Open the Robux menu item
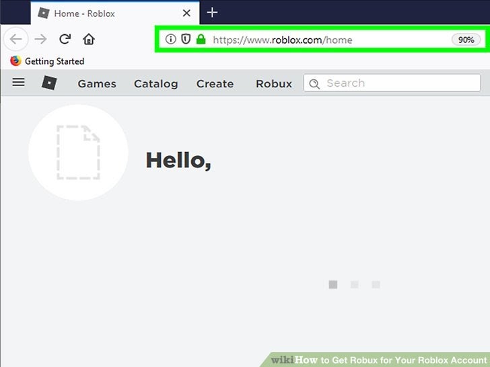 (274, 83)
